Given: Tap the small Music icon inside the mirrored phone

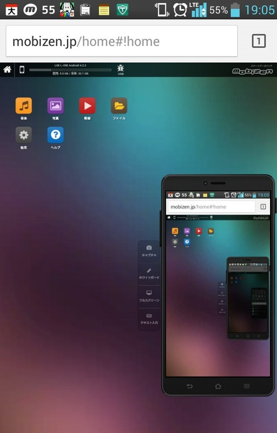Looking at the screenshot, I should (x=175, y=231).
